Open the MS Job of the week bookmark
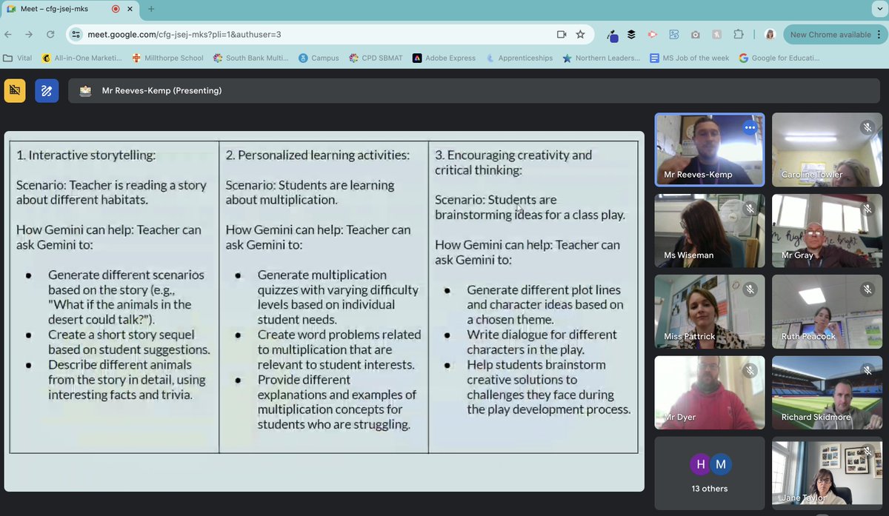 click(690, 58)
